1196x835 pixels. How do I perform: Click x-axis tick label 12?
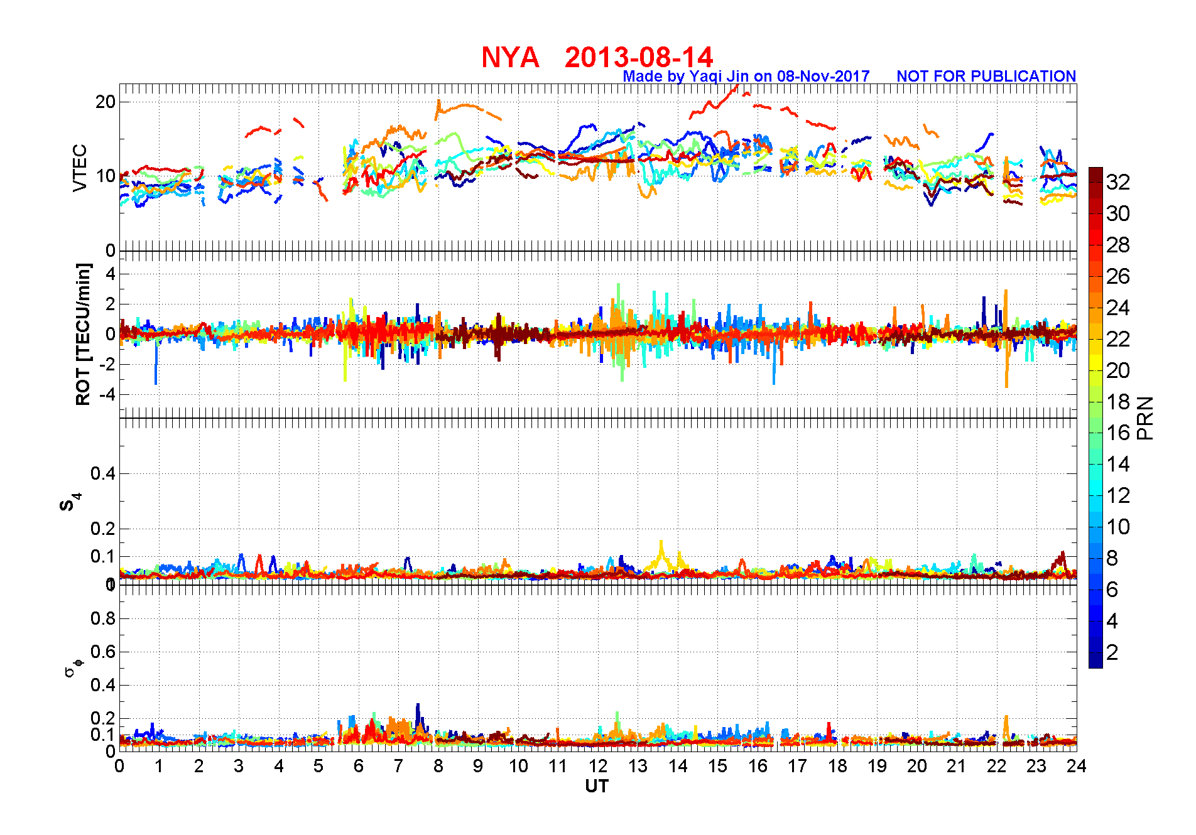pyautogui.click(x=597, y=766)
